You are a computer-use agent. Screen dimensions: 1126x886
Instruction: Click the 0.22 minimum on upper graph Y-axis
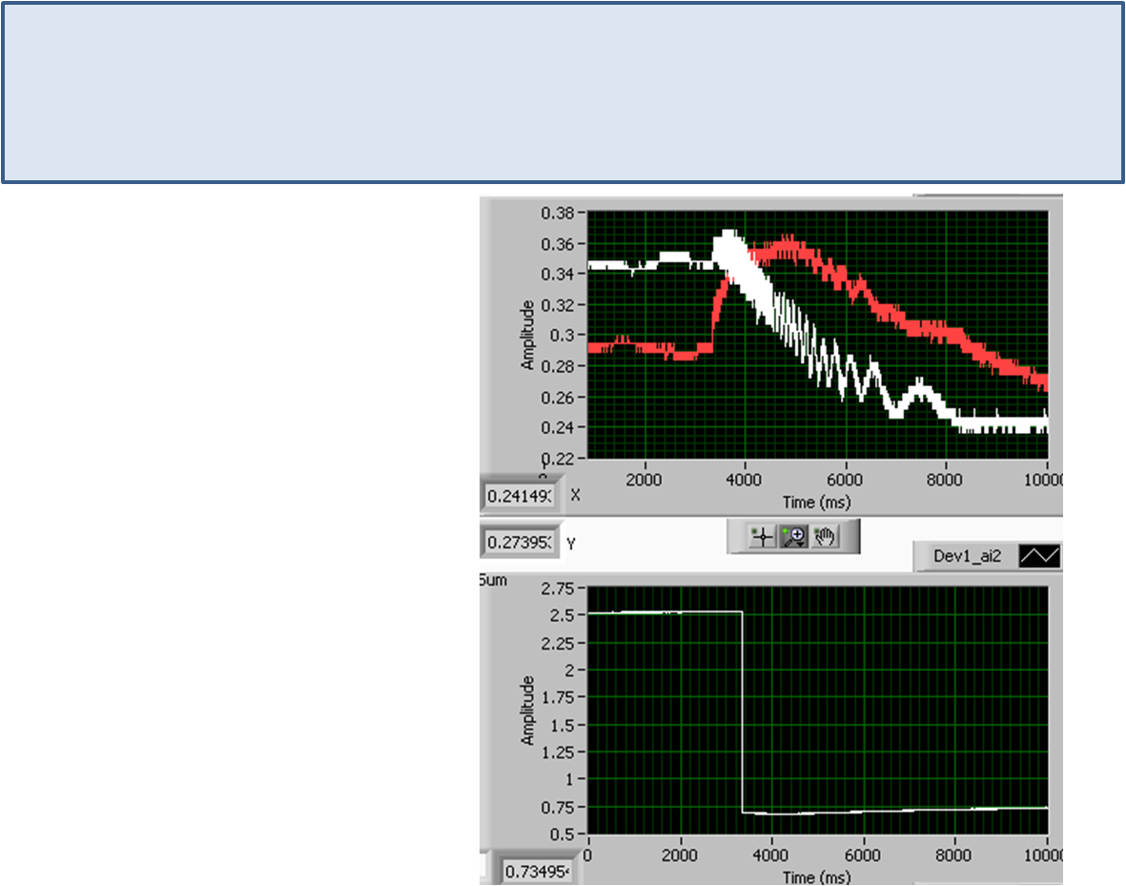point(559,458)
